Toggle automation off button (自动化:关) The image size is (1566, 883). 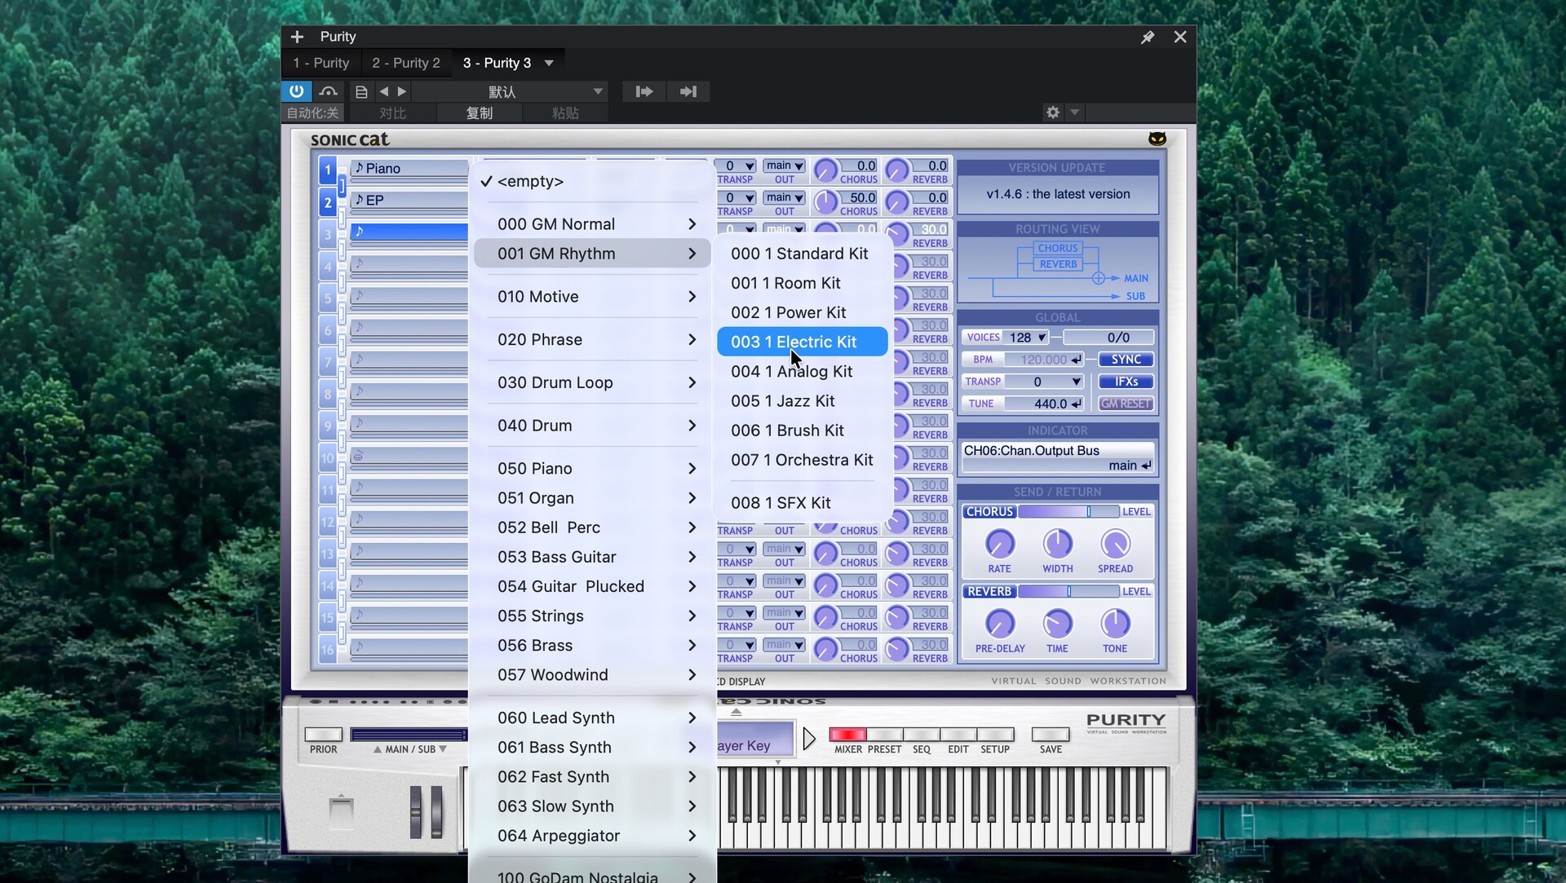(x=312, y=113)
